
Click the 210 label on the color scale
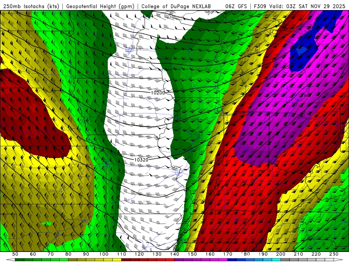[298, 254]
